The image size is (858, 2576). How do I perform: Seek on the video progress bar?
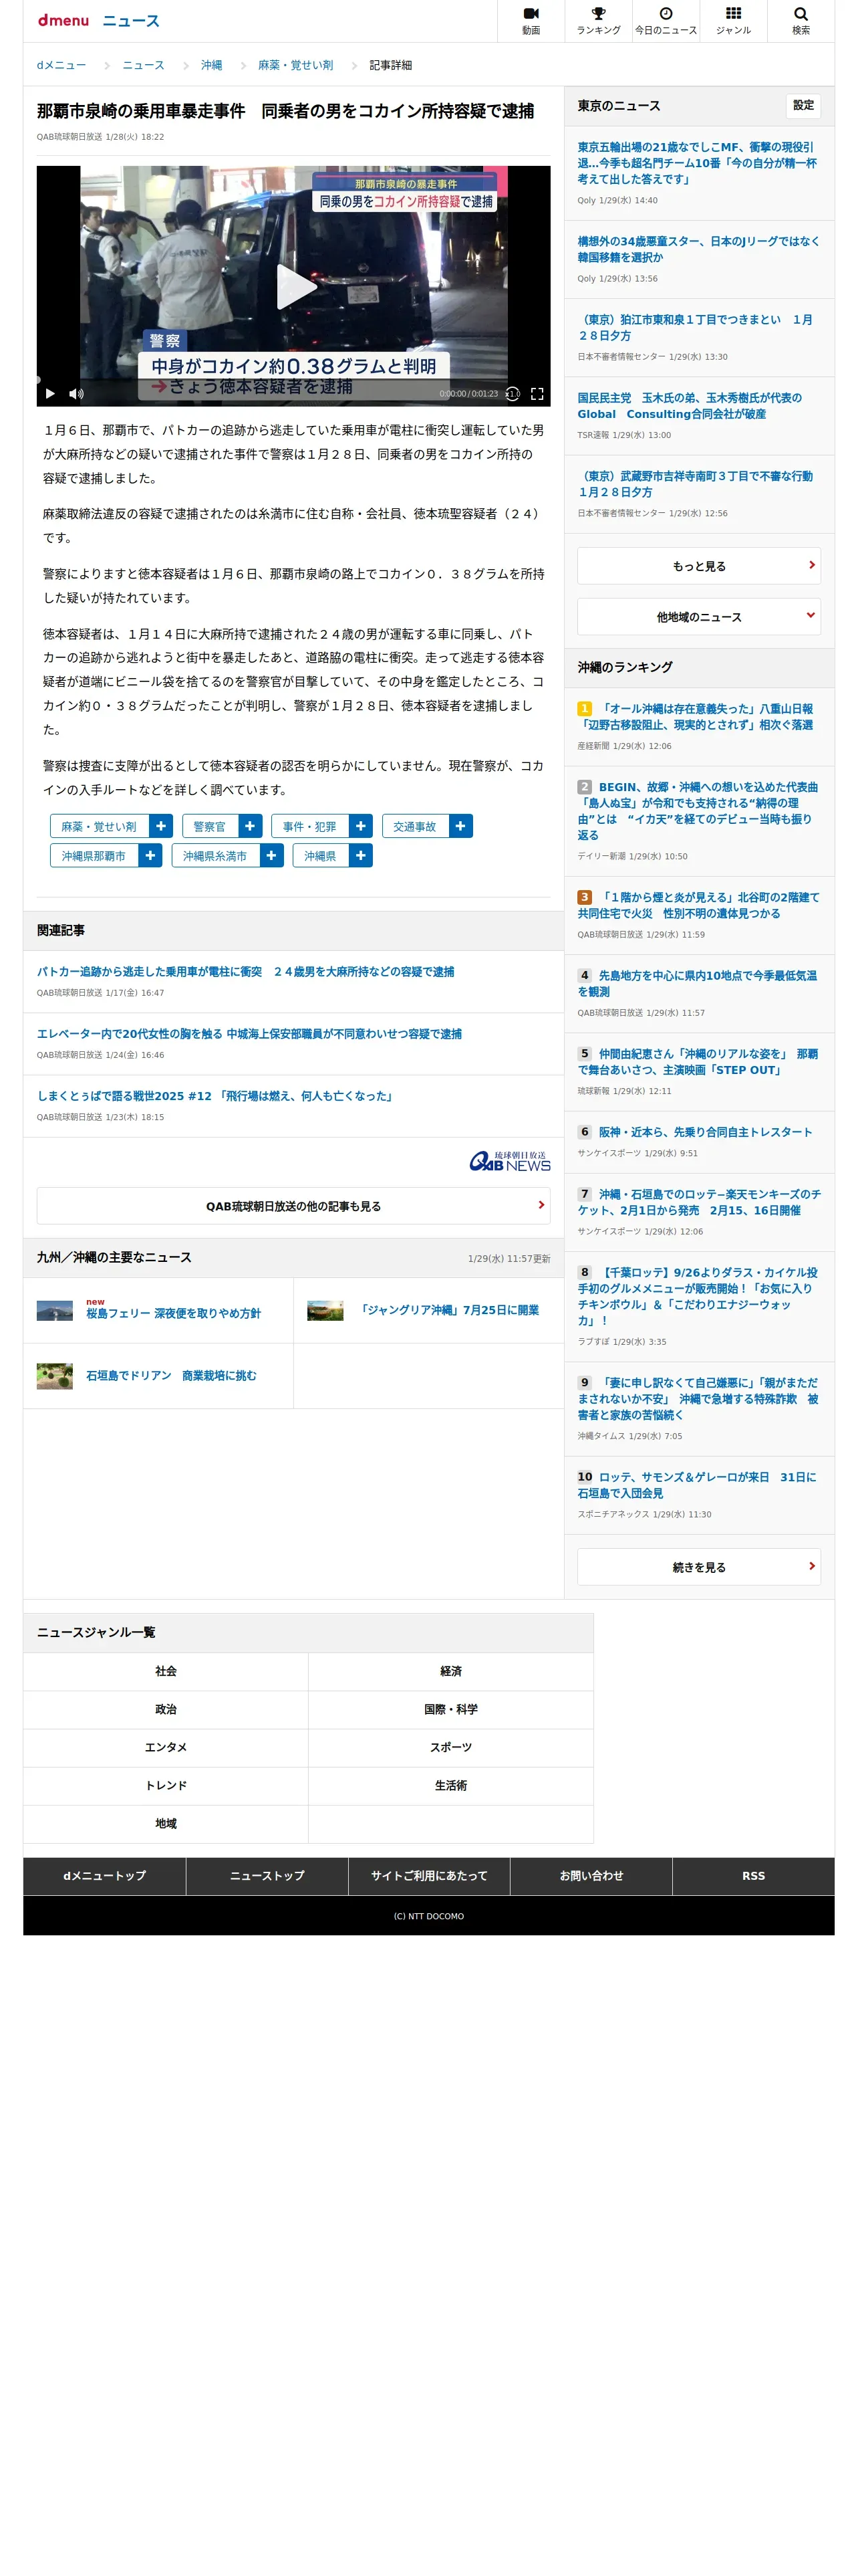pyautogui.click(x=293, y=380)
